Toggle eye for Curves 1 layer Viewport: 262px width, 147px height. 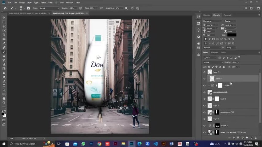(x=204, y=126)
